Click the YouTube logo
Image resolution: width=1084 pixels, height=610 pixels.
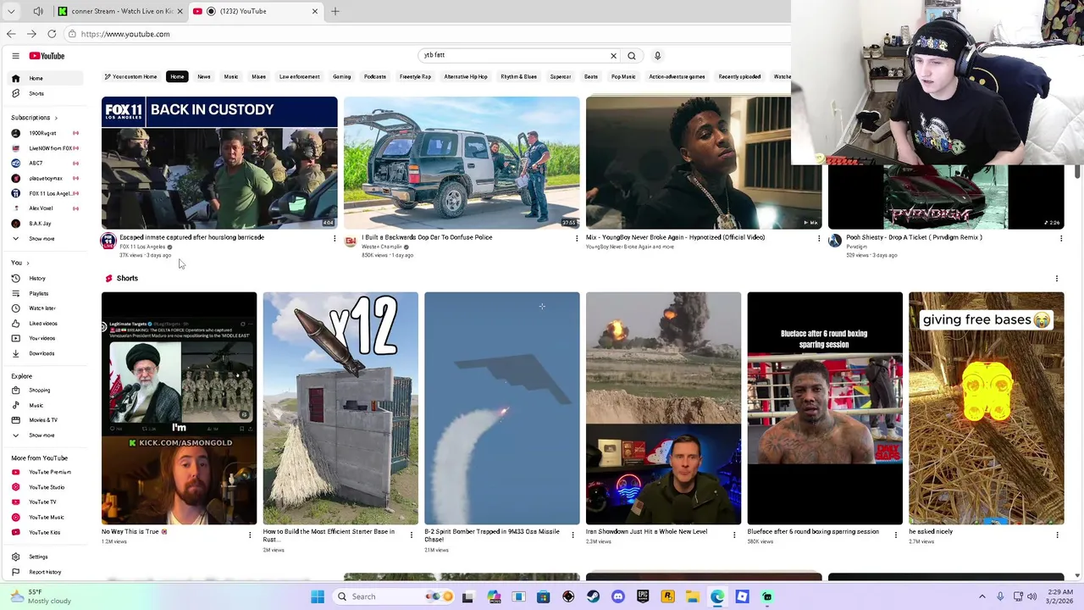coord(47,56)
